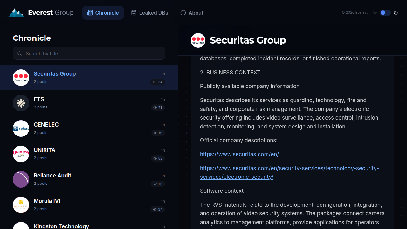This screenshot has width=407, height=229.
Task: Click the search magnifier icon
Action: pos(20,53)
